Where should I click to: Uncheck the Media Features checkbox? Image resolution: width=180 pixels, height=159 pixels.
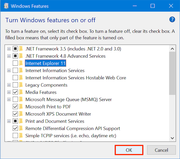click(x=15, y=92)
